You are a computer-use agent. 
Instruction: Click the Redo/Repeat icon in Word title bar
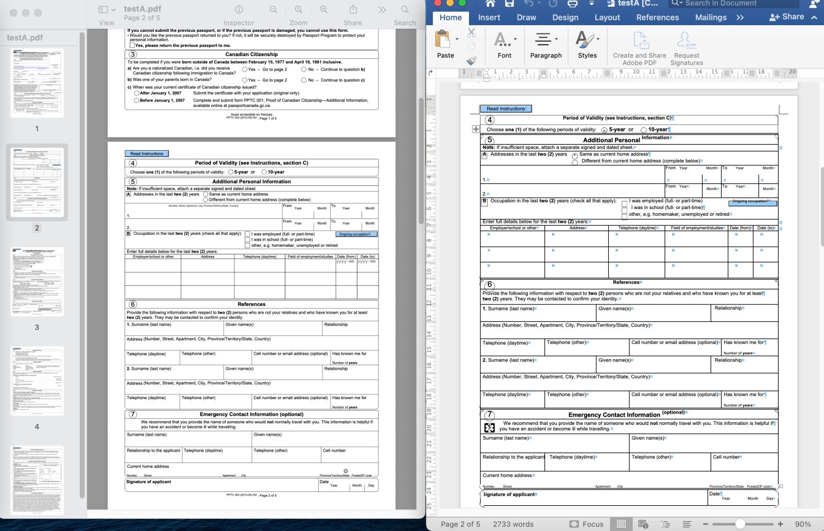(553, 4)
